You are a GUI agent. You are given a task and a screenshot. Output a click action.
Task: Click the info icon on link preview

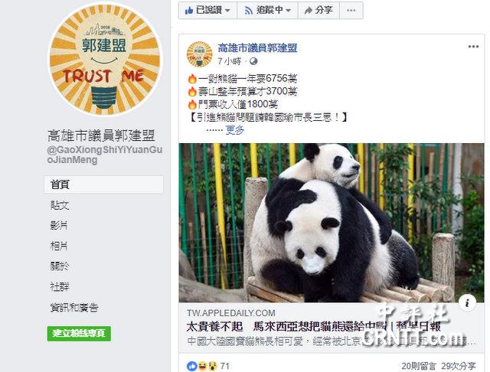pos(467,302)
